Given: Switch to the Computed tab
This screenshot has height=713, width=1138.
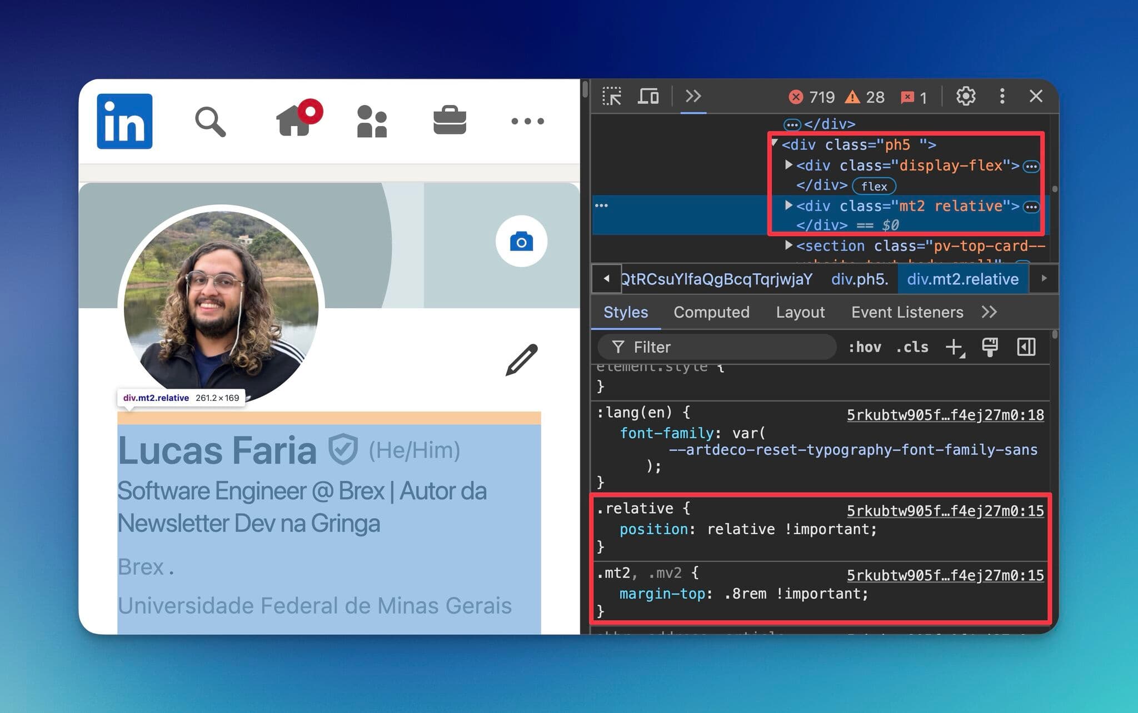Looking at the screenshot, I should pyautogui.click(x=712, y=312).
